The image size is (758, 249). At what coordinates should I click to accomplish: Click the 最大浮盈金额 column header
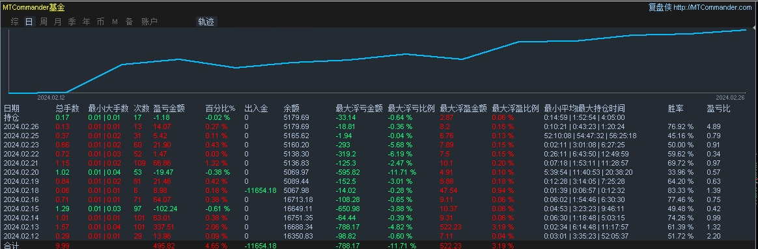(464, 109)
